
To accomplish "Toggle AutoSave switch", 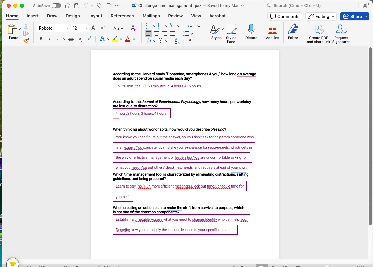I will pos(56,5).
